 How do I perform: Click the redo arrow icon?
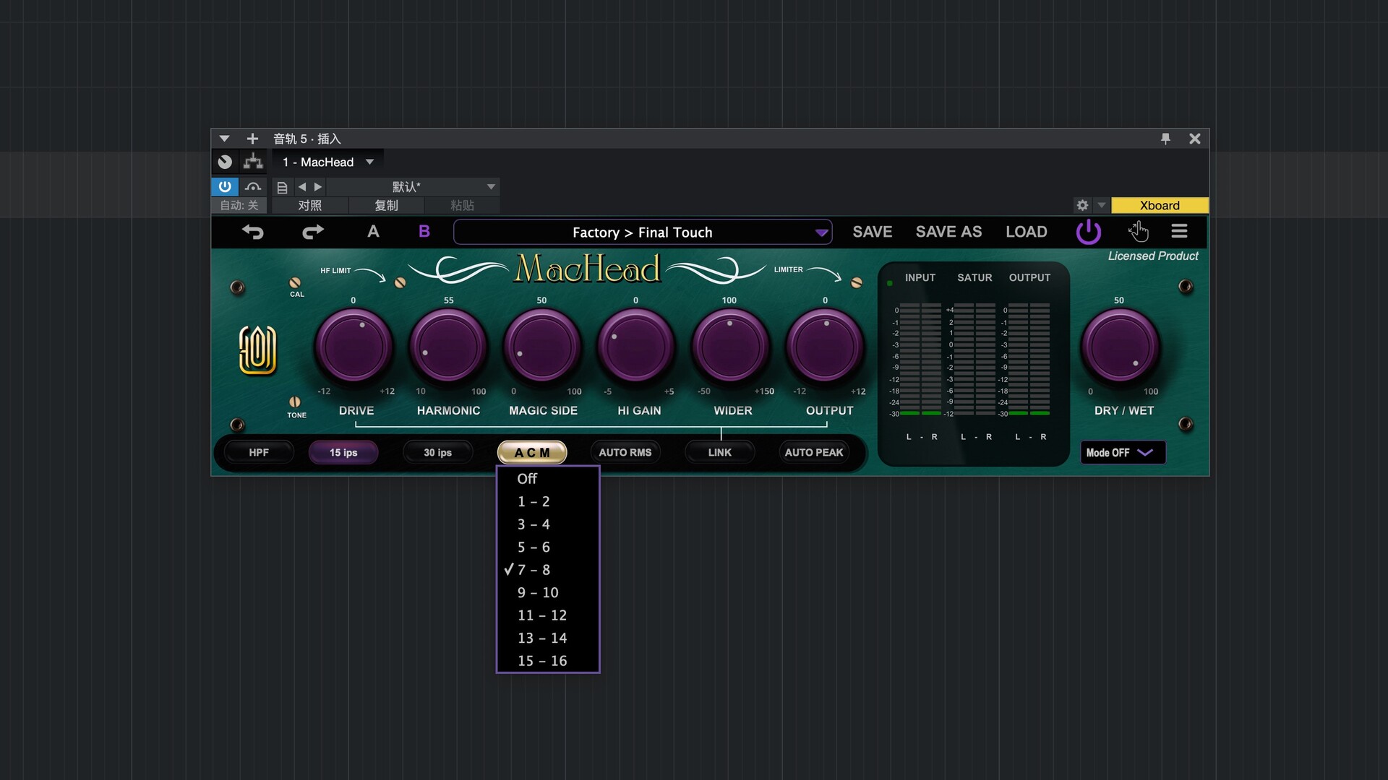[x=312, y=232]
